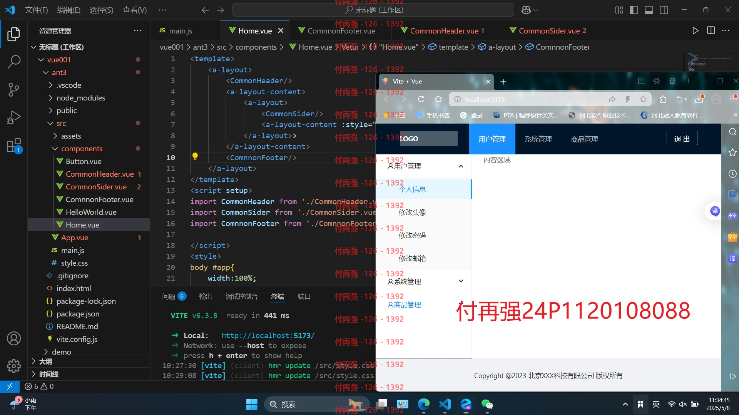Image resolution: width=739 pixels, height=415 pixels.
Task: Open the Extensions view
Action: [x=14, y=146]
